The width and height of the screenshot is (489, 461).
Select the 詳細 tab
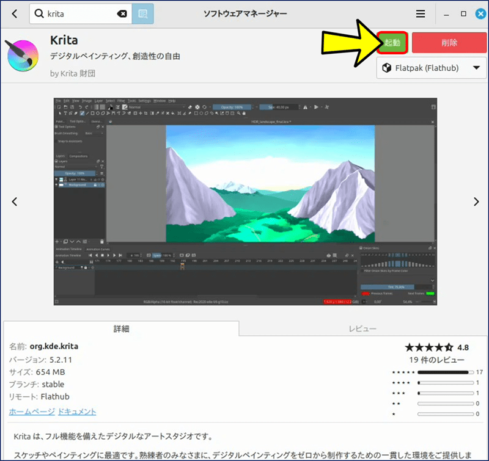coord(121,329)
